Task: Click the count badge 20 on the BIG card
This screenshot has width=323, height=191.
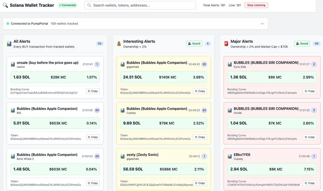Action: [x=97, y=110]
